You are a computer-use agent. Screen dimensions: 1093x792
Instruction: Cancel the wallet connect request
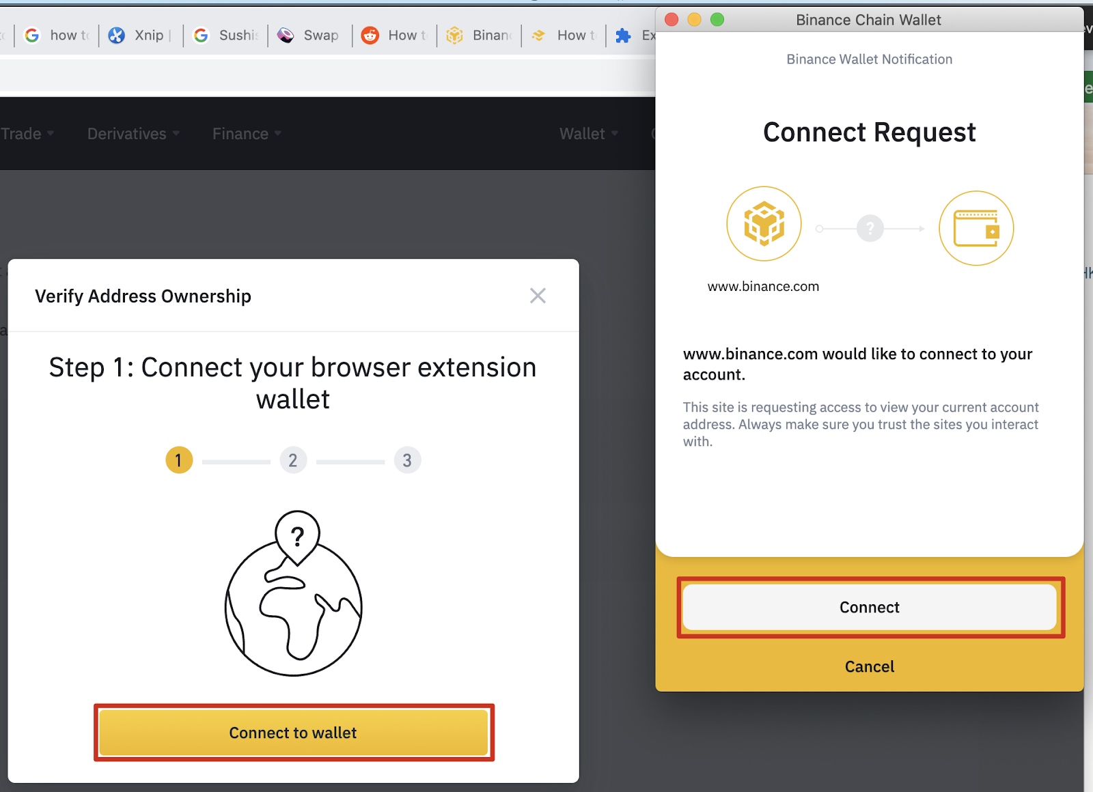coord(869,666)
